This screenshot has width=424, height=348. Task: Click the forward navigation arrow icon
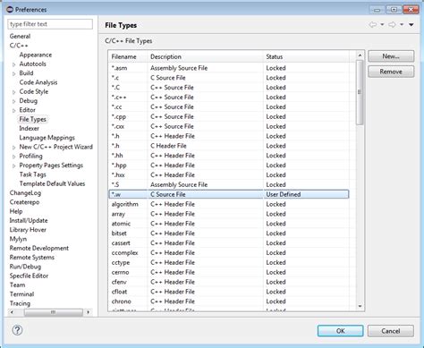tap(392, 25)
